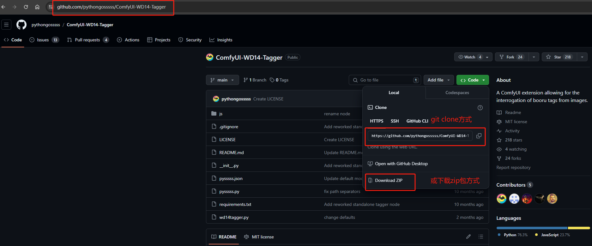
Task: Switch to the Actions tab
Action: [128, 40]
